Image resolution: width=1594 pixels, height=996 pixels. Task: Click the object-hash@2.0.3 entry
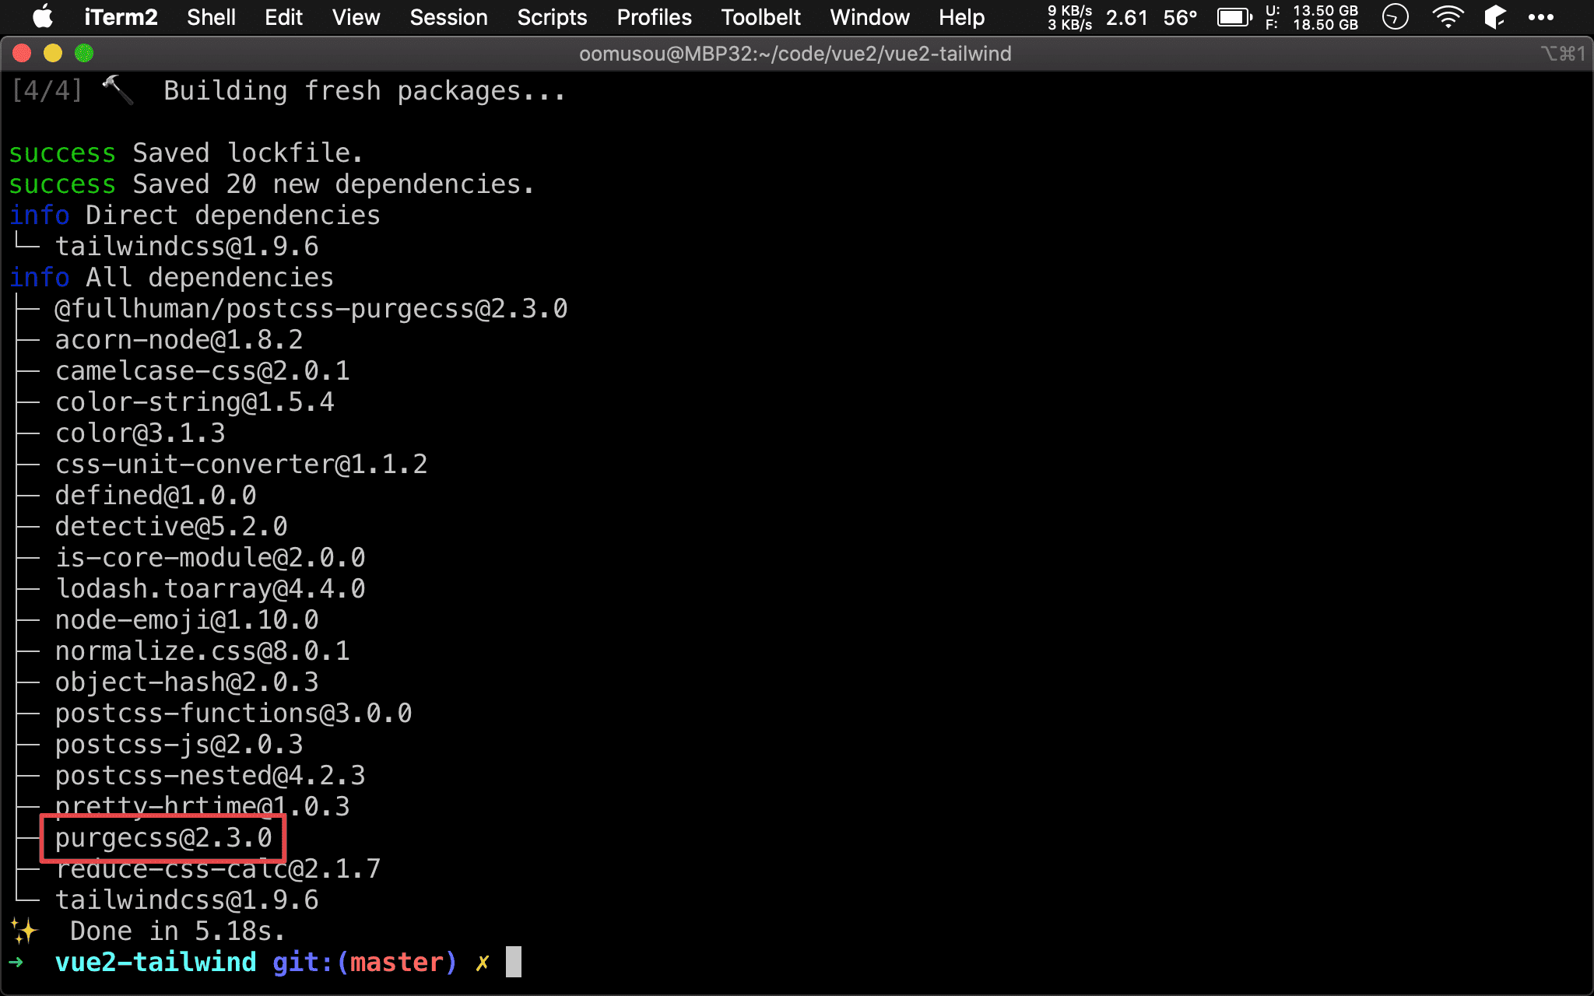187,682
